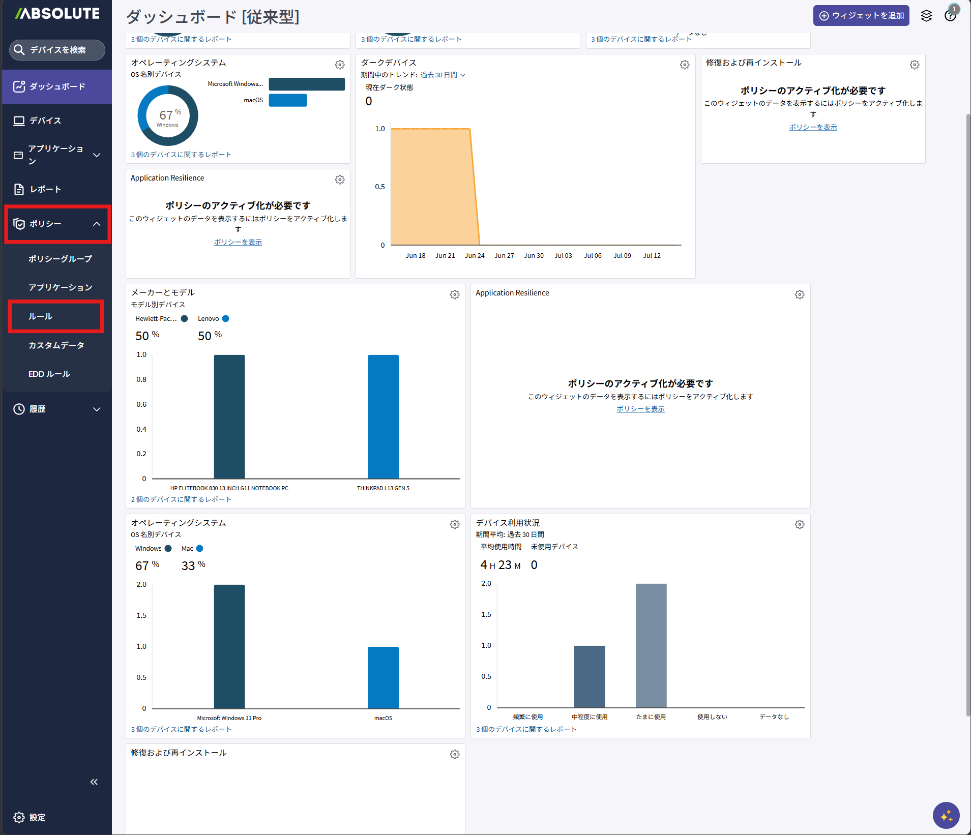Open ポリシーを表示 link in large Application Resilience widget
Screen dimensions: 971x835
(640, 409)
